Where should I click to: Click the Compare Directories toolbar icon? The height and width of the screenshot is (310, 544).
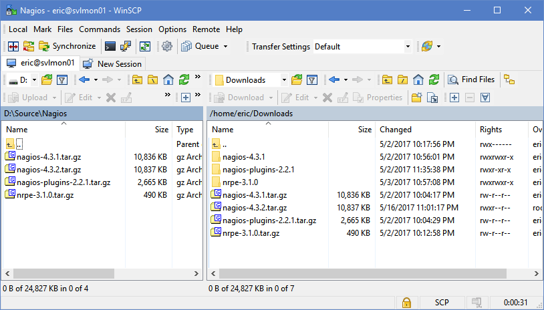pos(13,46)
